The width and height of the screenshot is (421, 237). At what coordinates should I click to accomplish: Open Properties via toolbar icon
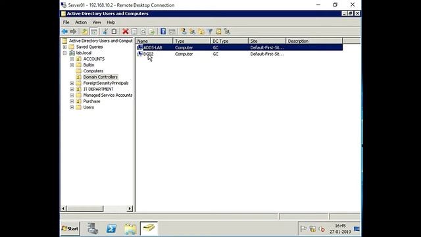click(134, 32)
